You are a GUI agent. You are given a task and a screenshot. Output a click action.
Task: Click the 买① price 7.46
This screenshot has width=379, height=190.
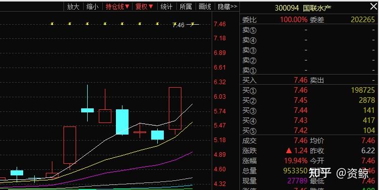301,90
